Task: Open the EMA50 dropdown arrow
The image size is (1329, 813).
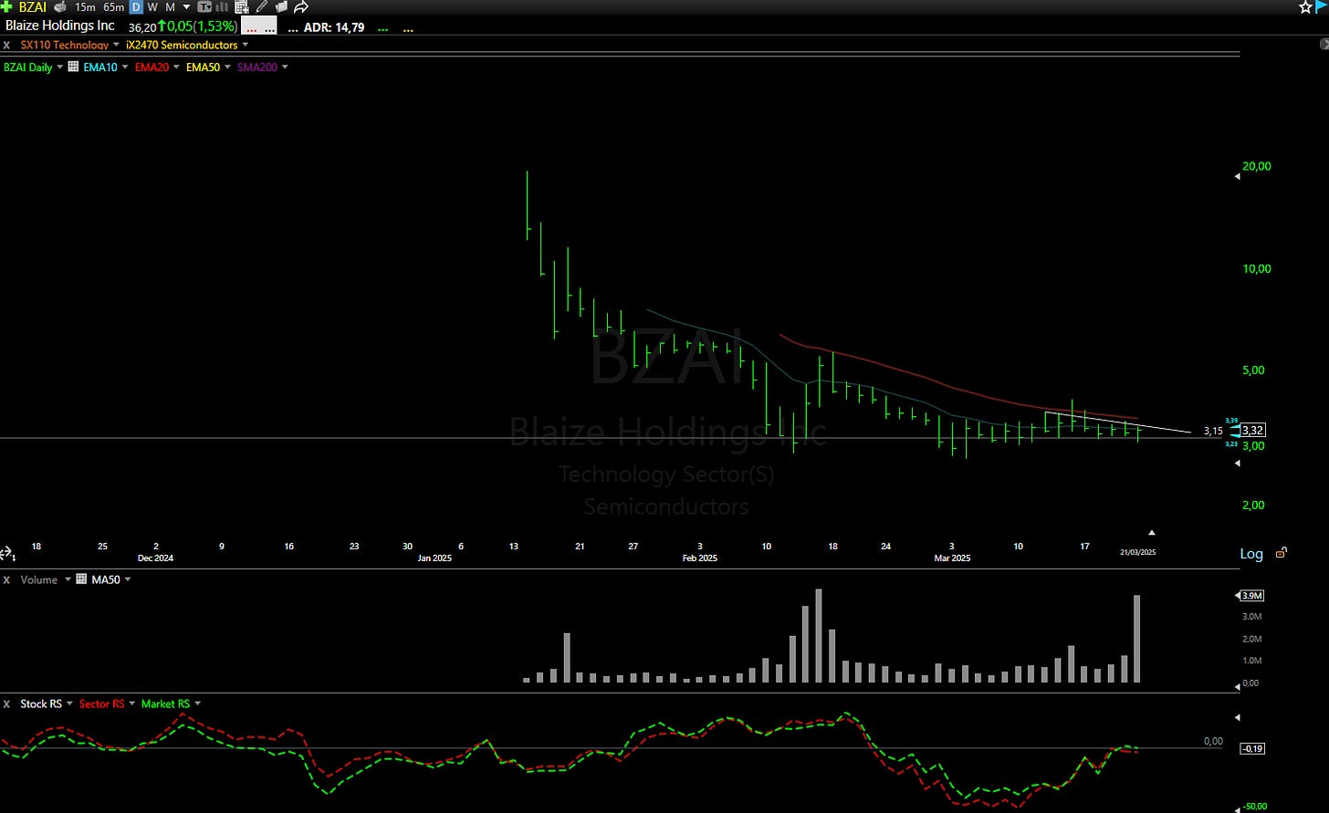Action: pos(227,67)
